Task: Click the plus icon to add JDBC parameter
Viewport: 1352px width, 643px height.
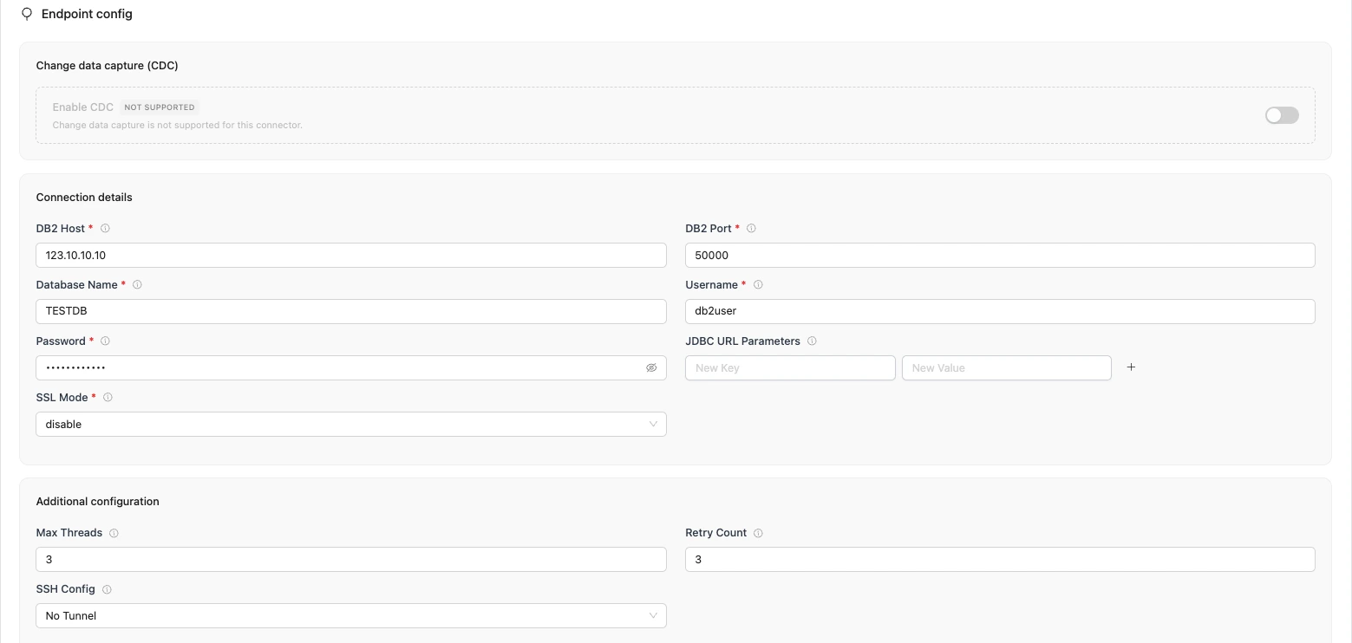Action: pyautogui.click(x=1131, y=367)
